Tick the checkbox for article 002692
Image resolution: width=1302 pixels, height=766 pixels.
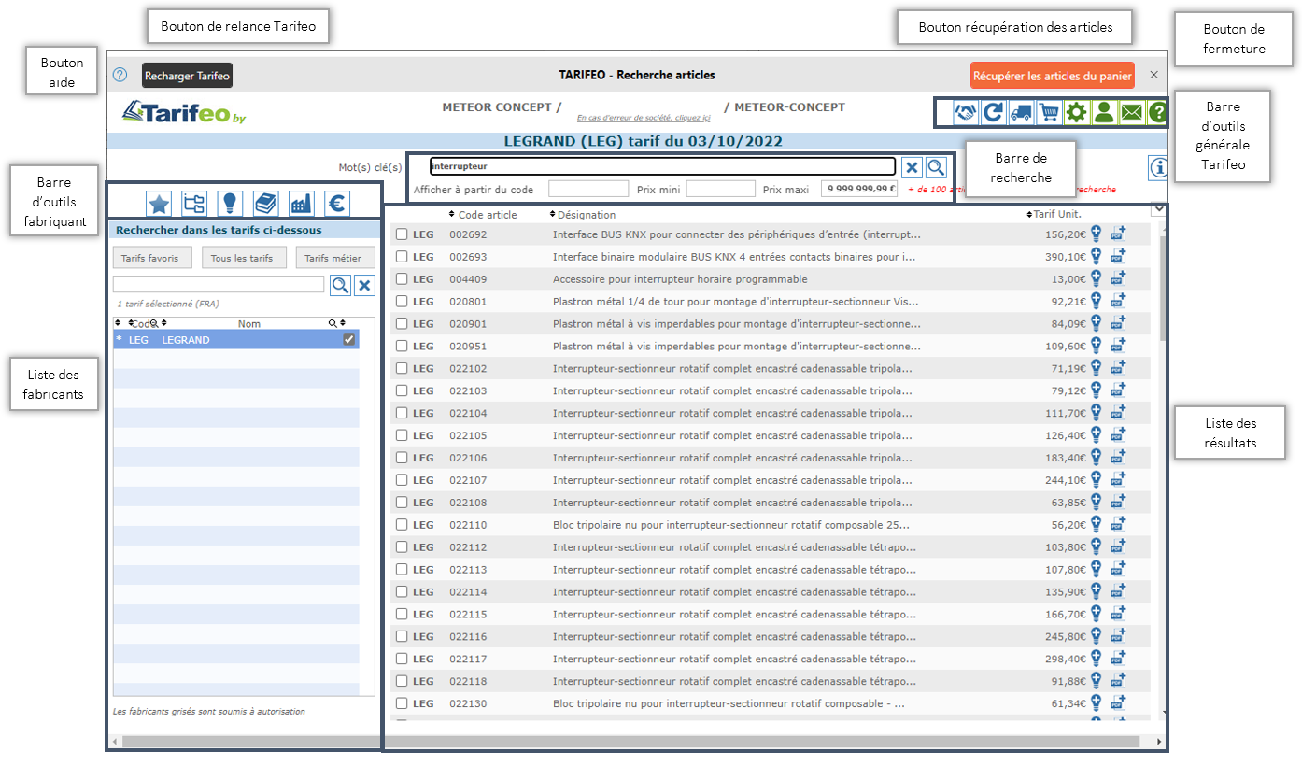coord(401,234)
